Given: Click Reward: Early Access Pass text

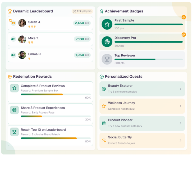Looking at the screenshot, I should click(x=38, y=113).
